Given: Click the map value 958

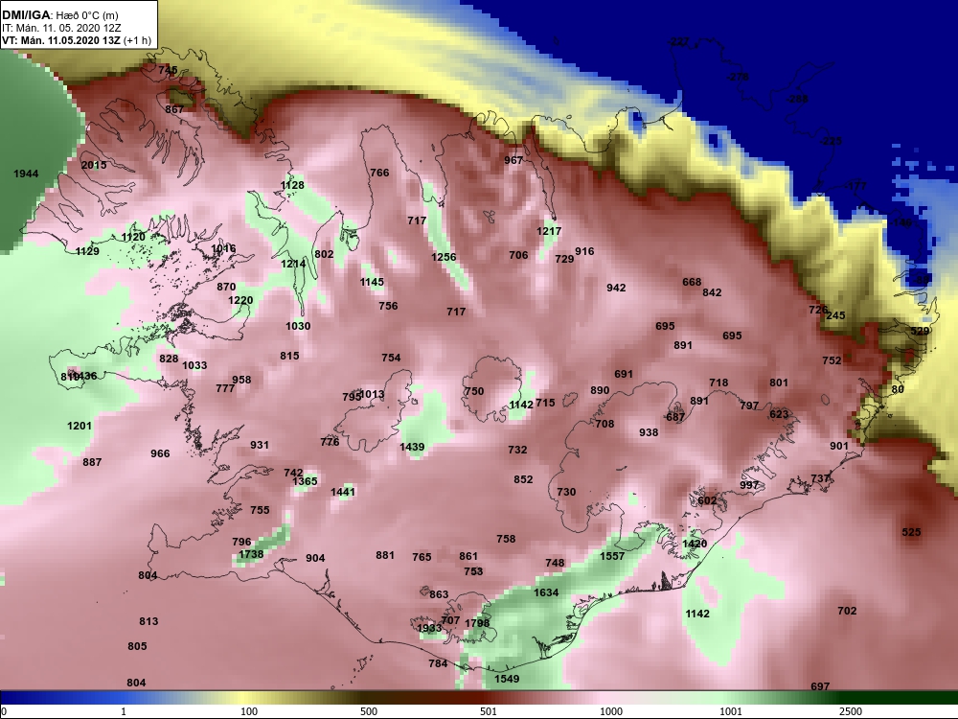Looking at the screenshot, I should click(x=241, y=380).
